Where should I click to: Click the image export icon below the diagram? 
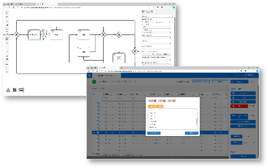[21, 90]
